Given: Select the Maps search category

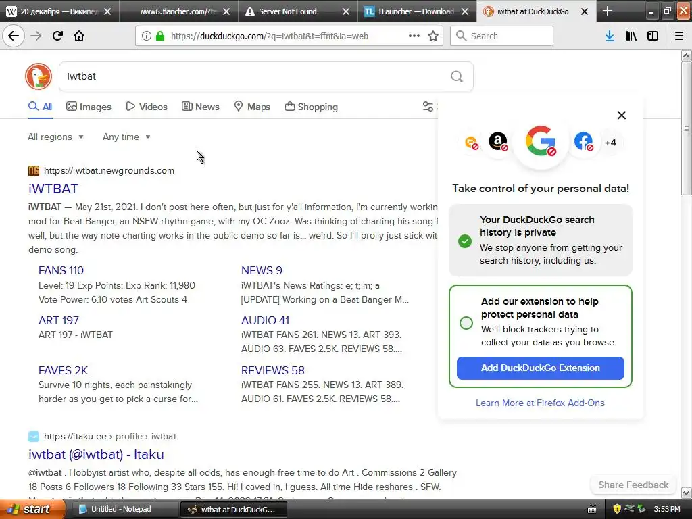Looking at the screenshot, I should (252, 107).
